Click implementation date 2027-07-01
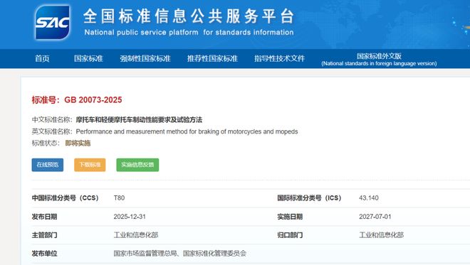Viewport: 470px width, 265px height. point(375,217)
